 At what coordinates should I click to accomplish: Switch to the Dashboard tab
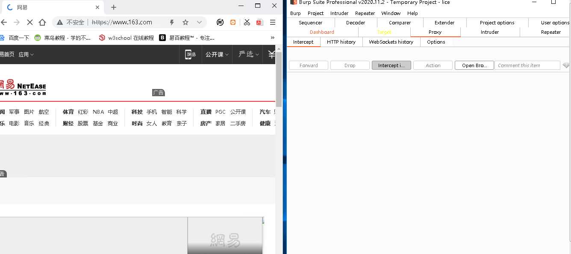point(322,32)
